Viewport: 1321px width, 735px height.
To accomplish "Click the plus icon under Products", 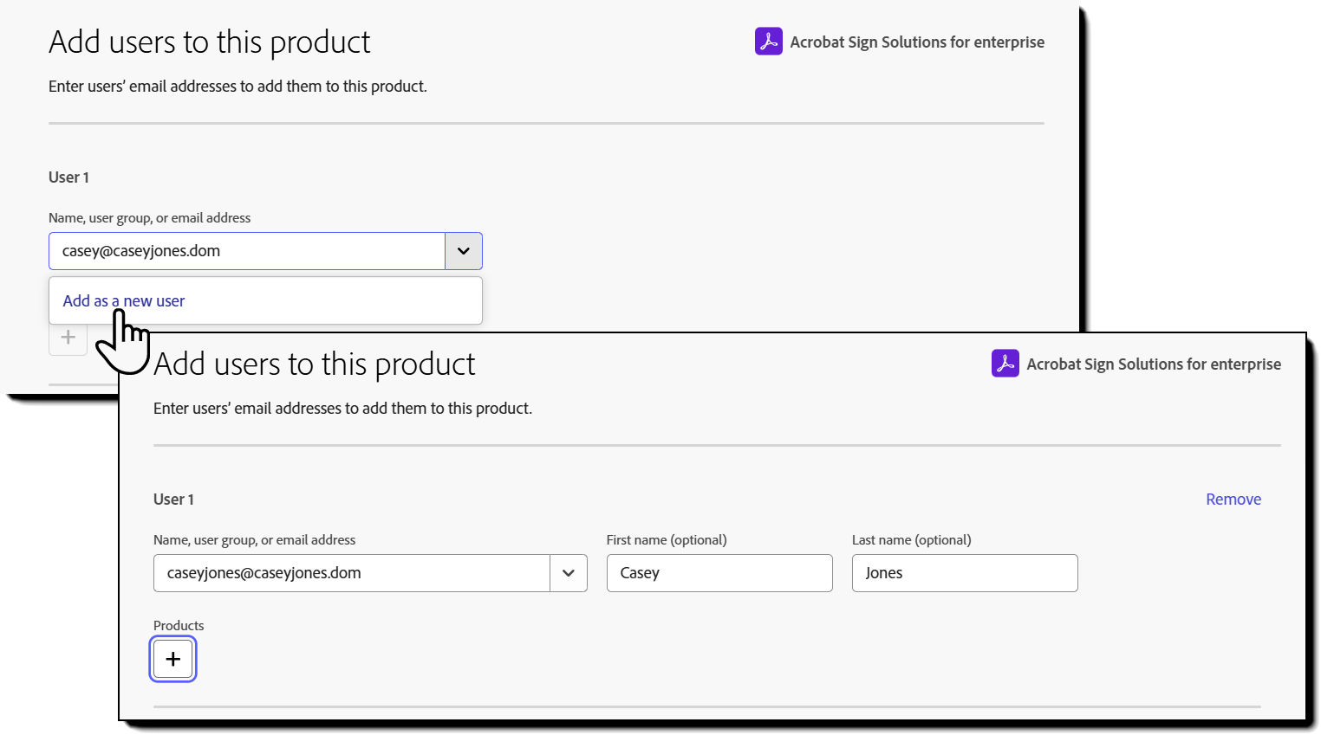I will coord(172,659).
